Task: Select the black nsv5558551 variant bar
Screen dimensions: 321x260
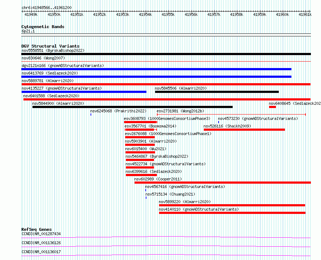Action: [166, 54]
